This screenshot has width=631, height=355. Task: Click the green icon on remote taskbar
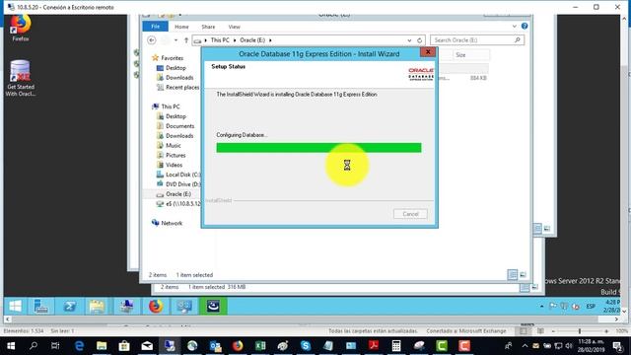coord(213,307)
